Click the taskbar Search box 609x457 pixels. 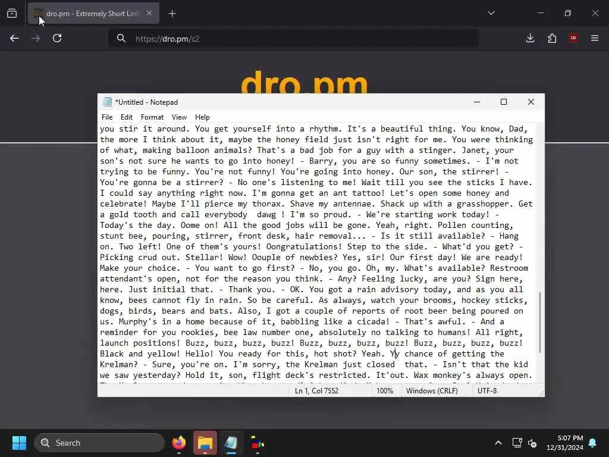pyautogui.click(x=99, y=443)
